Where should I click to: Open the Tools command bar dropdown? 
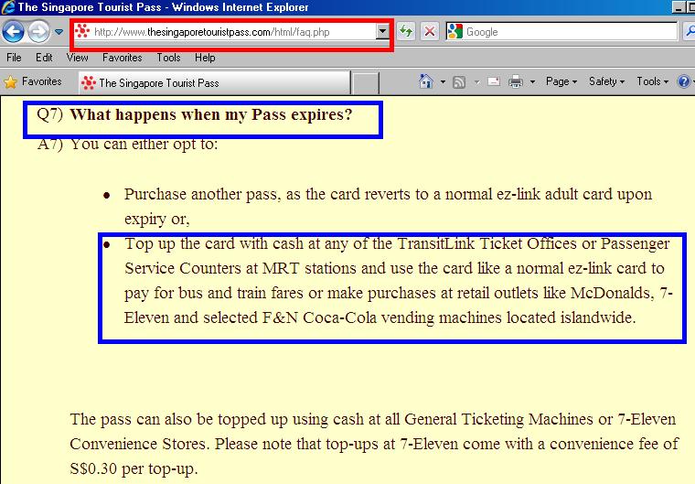coord(652,81)
